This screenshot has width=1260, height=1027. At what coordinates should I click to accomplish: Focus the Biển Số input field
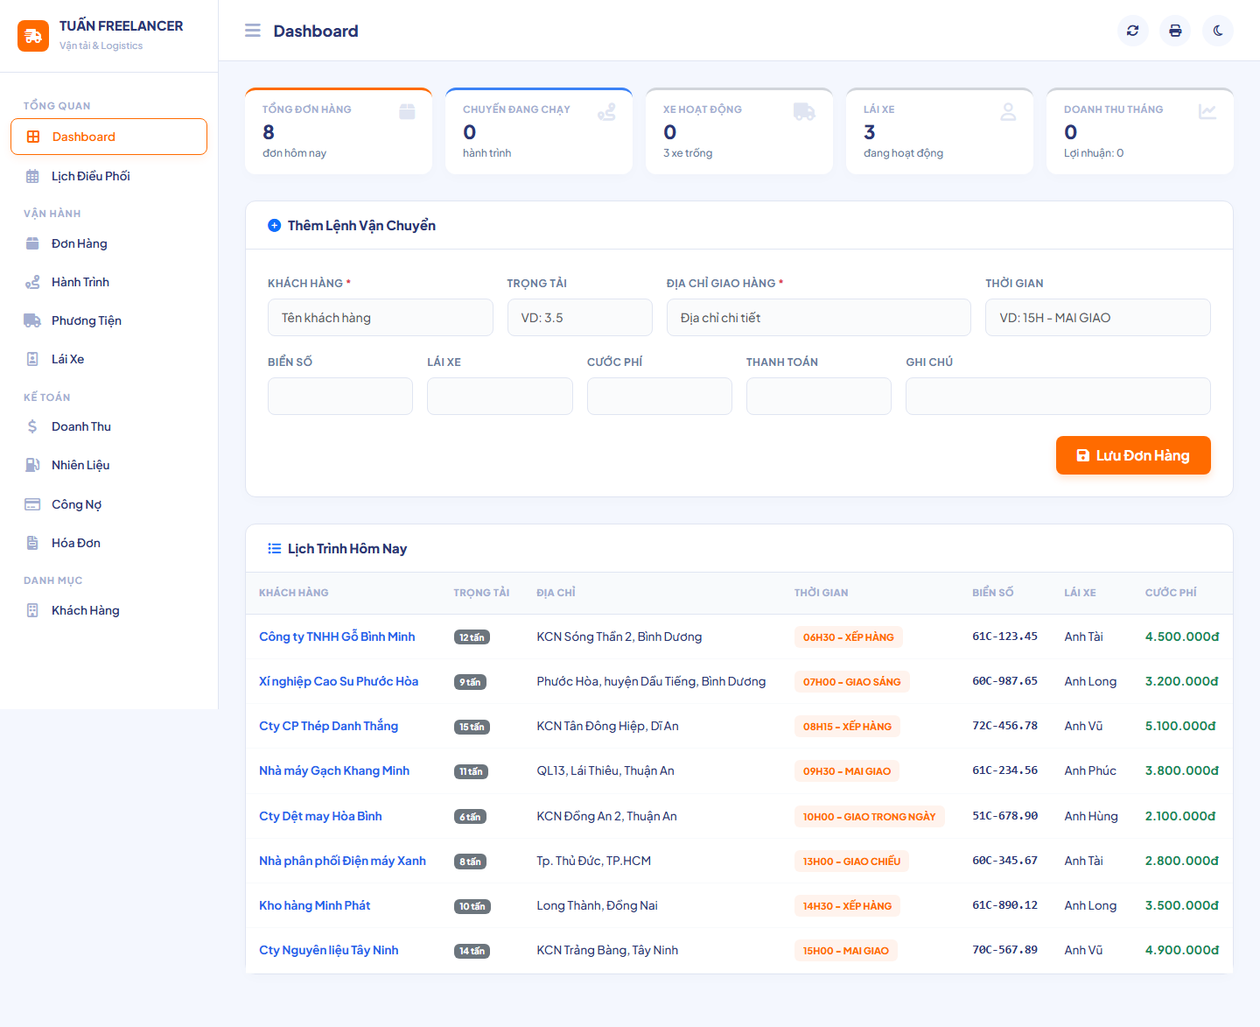pyautogui.click(x=340, y=397)
